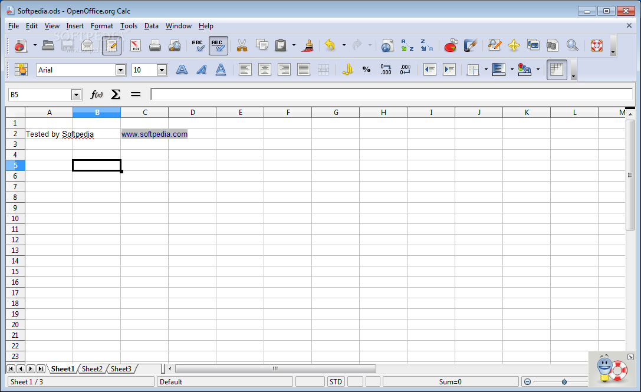Screen dimensions: 641x392
Task: Open the Format menu
Action: coord(102,26)
